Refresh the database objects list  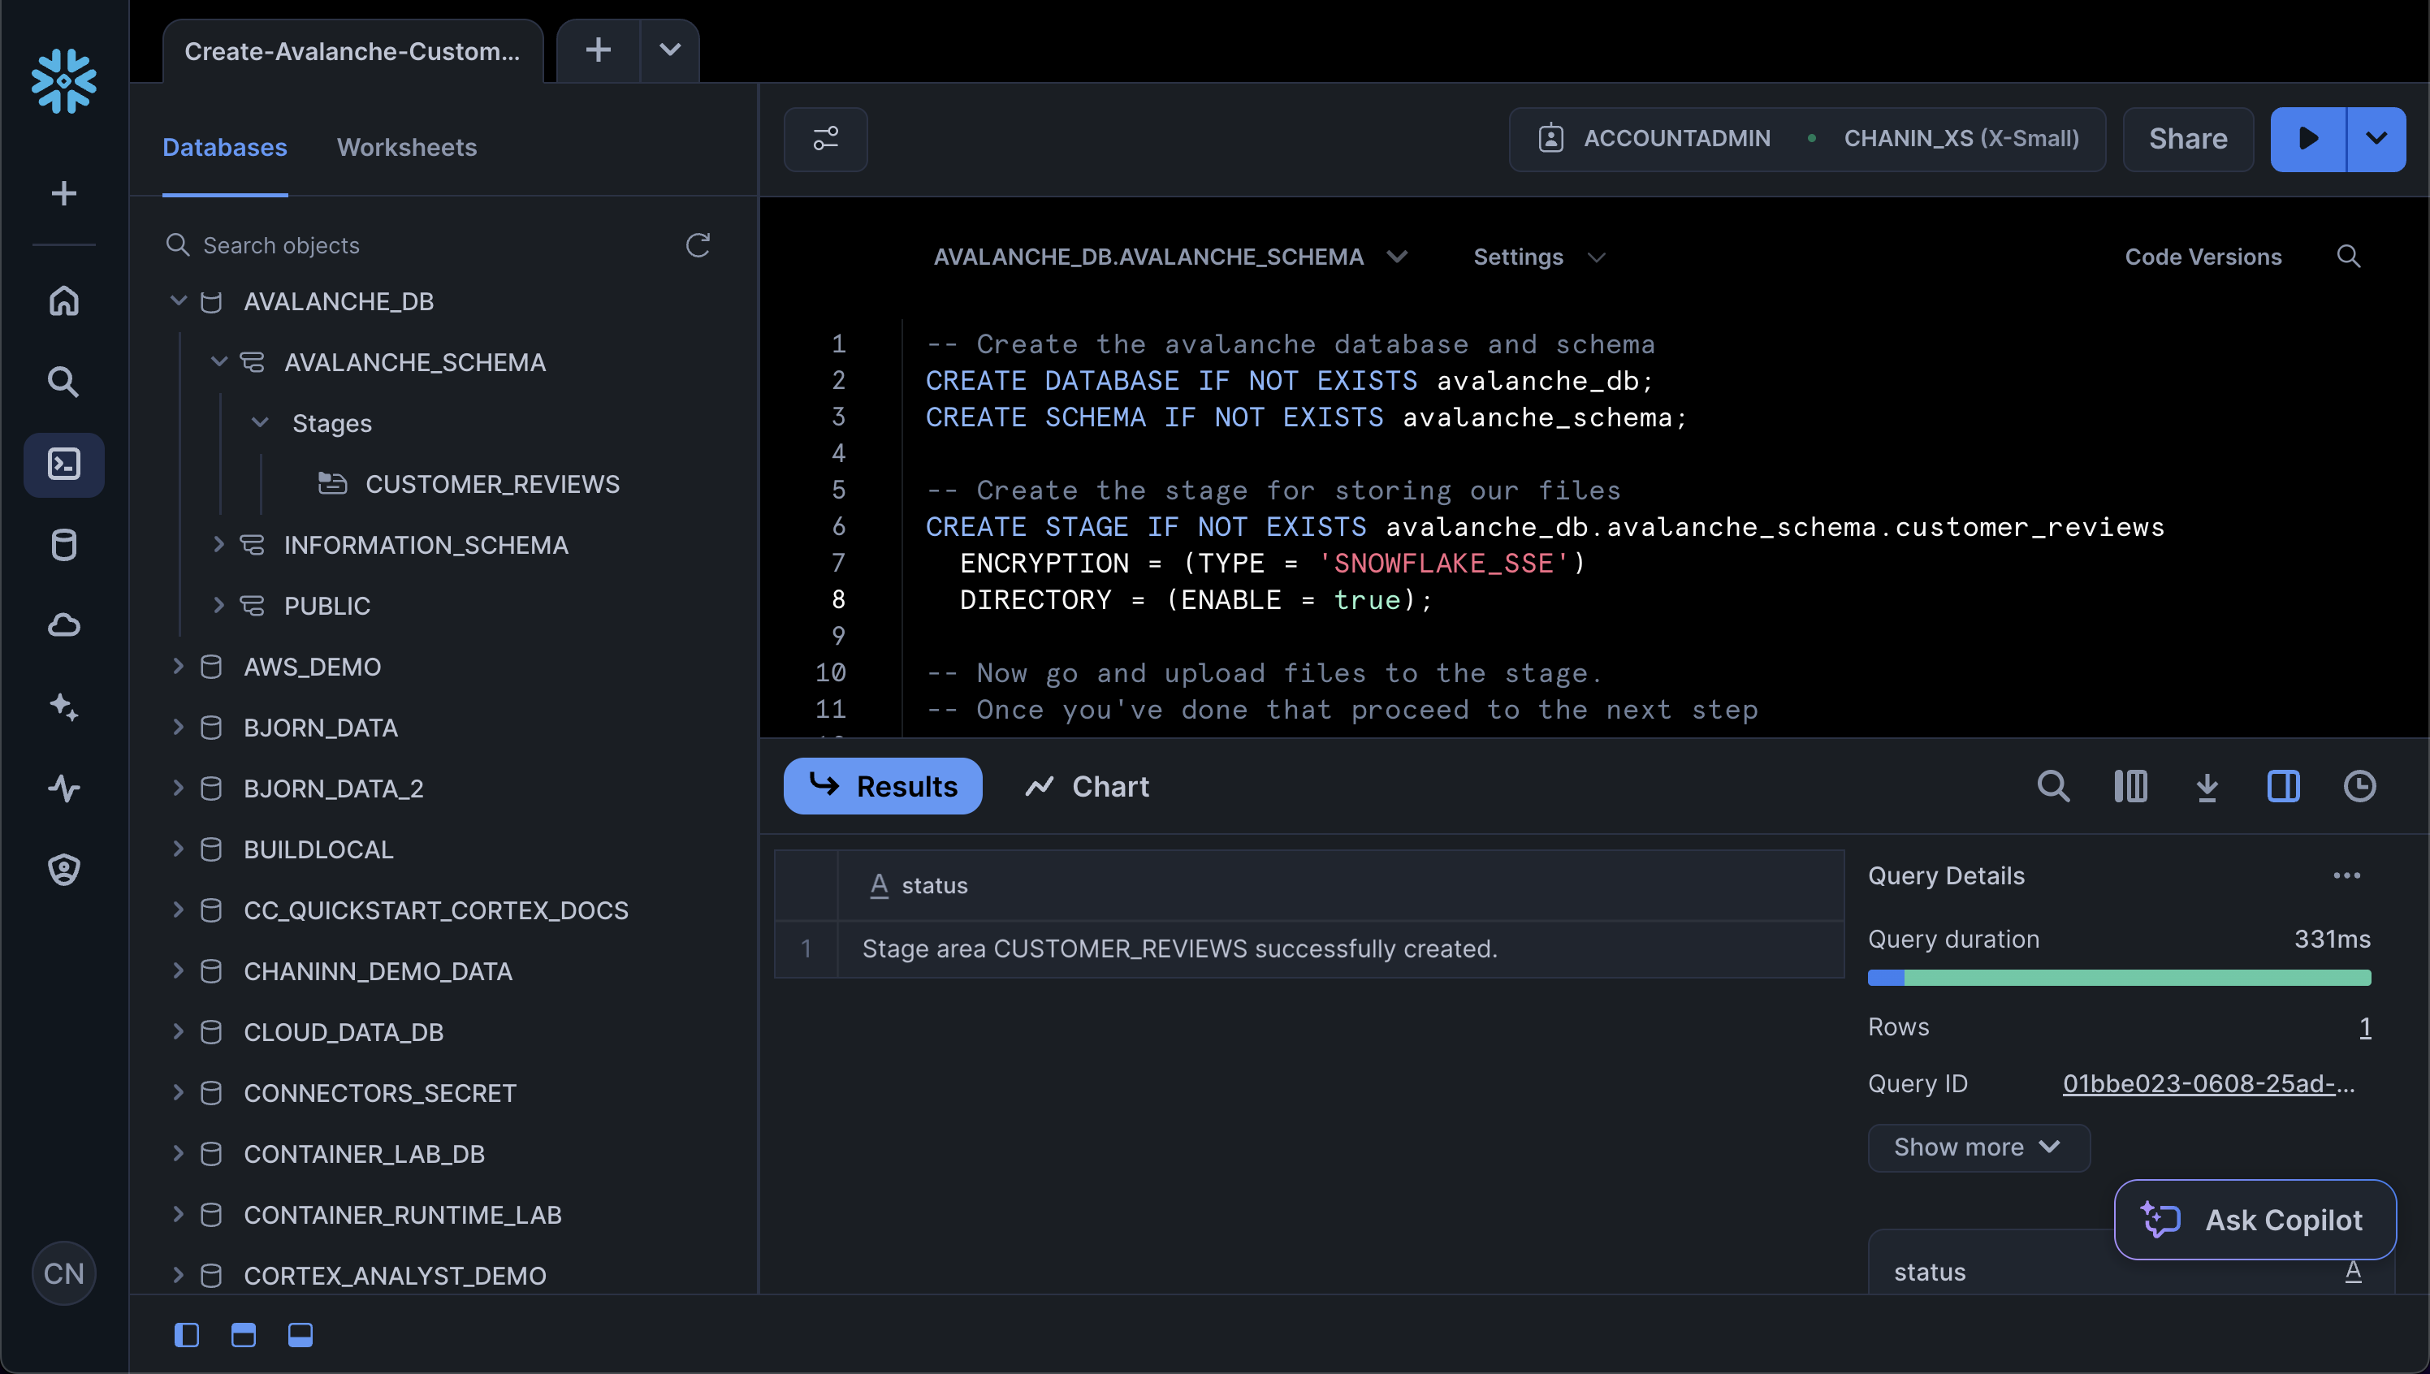(698, 245)
